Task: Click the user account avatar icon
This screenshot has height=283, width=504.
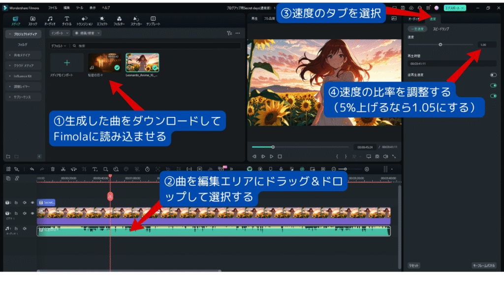Action: pos(437,8)
